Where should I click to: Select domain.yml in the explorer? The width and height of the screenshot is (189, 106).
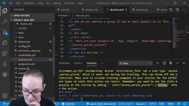coord(25,59)
